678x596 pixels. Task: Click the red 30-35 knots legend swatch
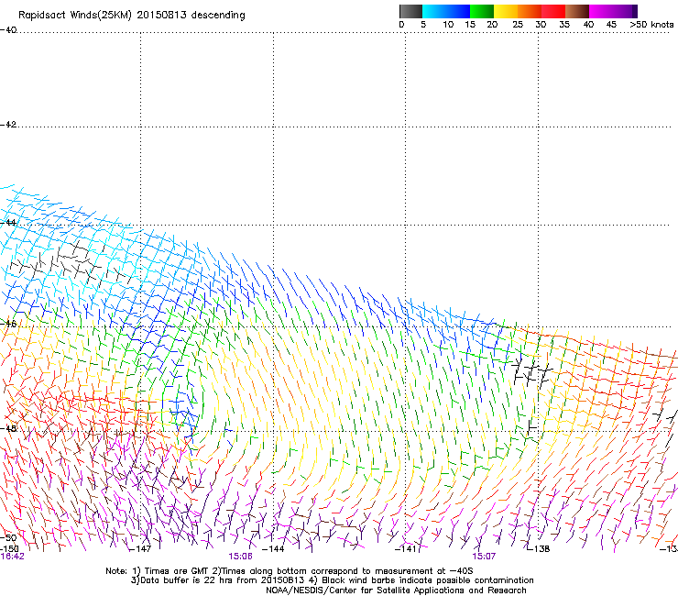[x=553, y=11]
